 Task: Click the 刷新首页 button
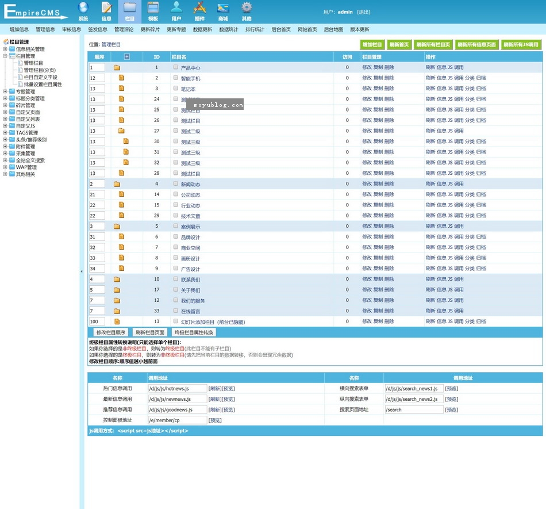pos(399,45)
